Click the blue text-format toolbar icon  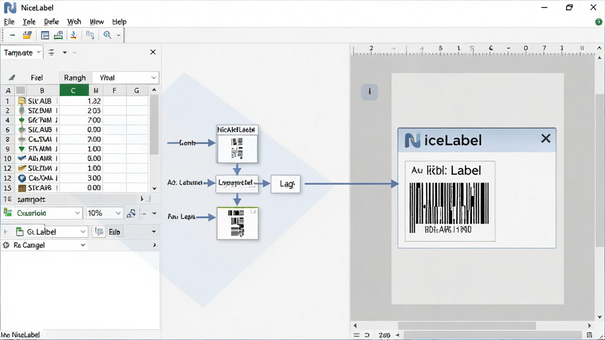click(90, 35)
